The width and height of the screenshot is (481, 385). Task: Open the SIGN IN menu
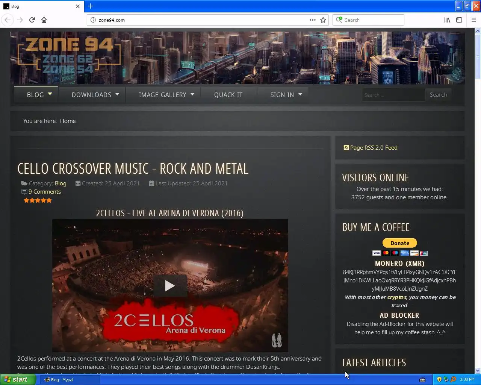(282, 95)
